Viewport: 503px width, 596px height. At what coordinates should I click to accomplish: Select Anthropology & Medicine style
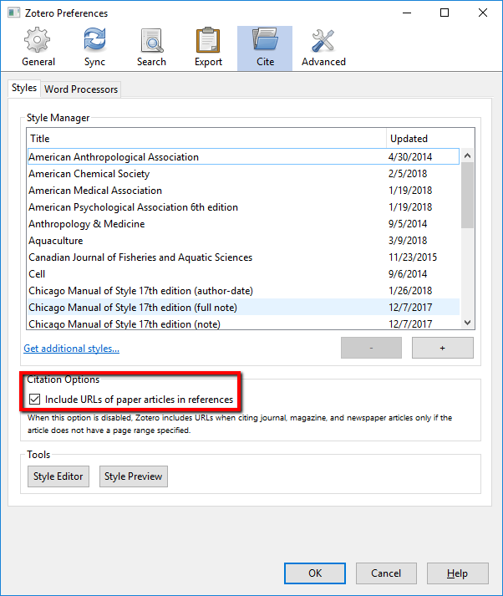pos(243,224)
